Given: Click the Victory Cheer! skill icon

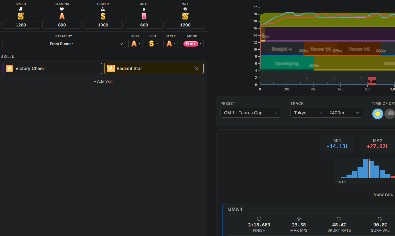Looking at the screenshot, I should tap(10, 68).
